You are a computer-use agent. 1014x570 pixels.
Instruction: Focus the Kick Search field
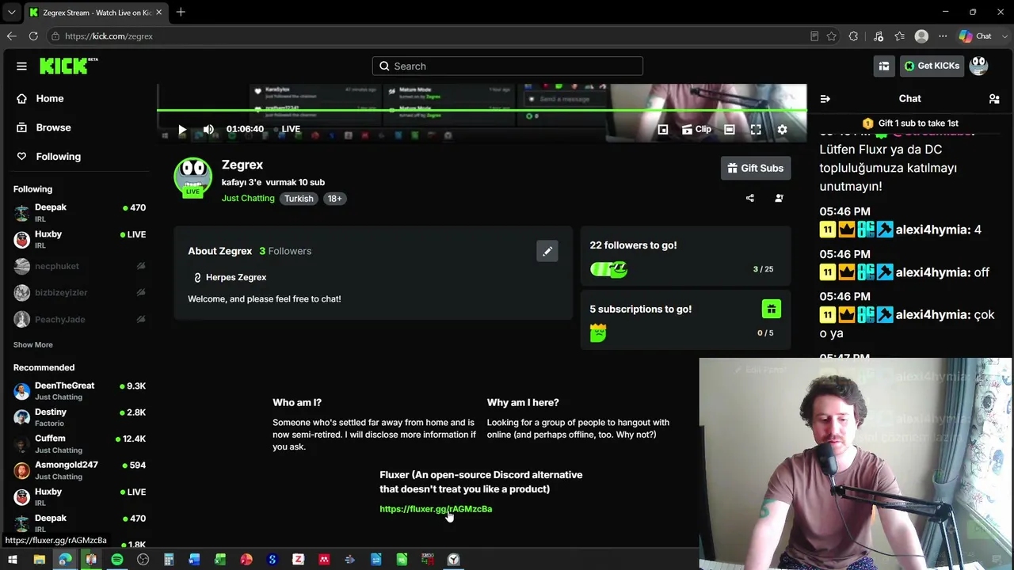pyautogui.click(x=508, y=66)
